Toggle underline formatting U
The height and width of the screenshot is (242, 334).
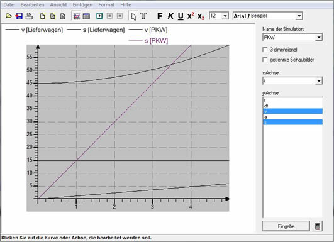181,16
